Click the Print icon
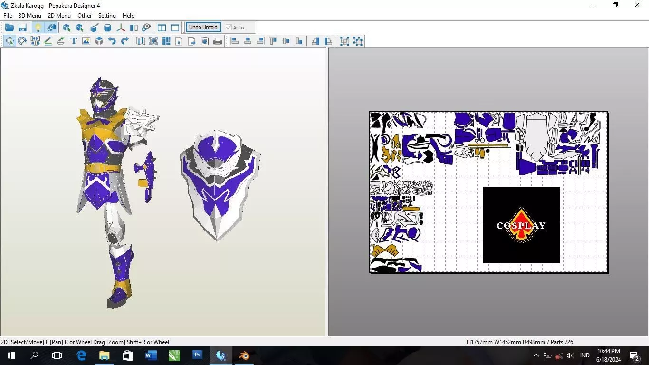This screenshot has height=365, width=649. (x=218, y=41)
